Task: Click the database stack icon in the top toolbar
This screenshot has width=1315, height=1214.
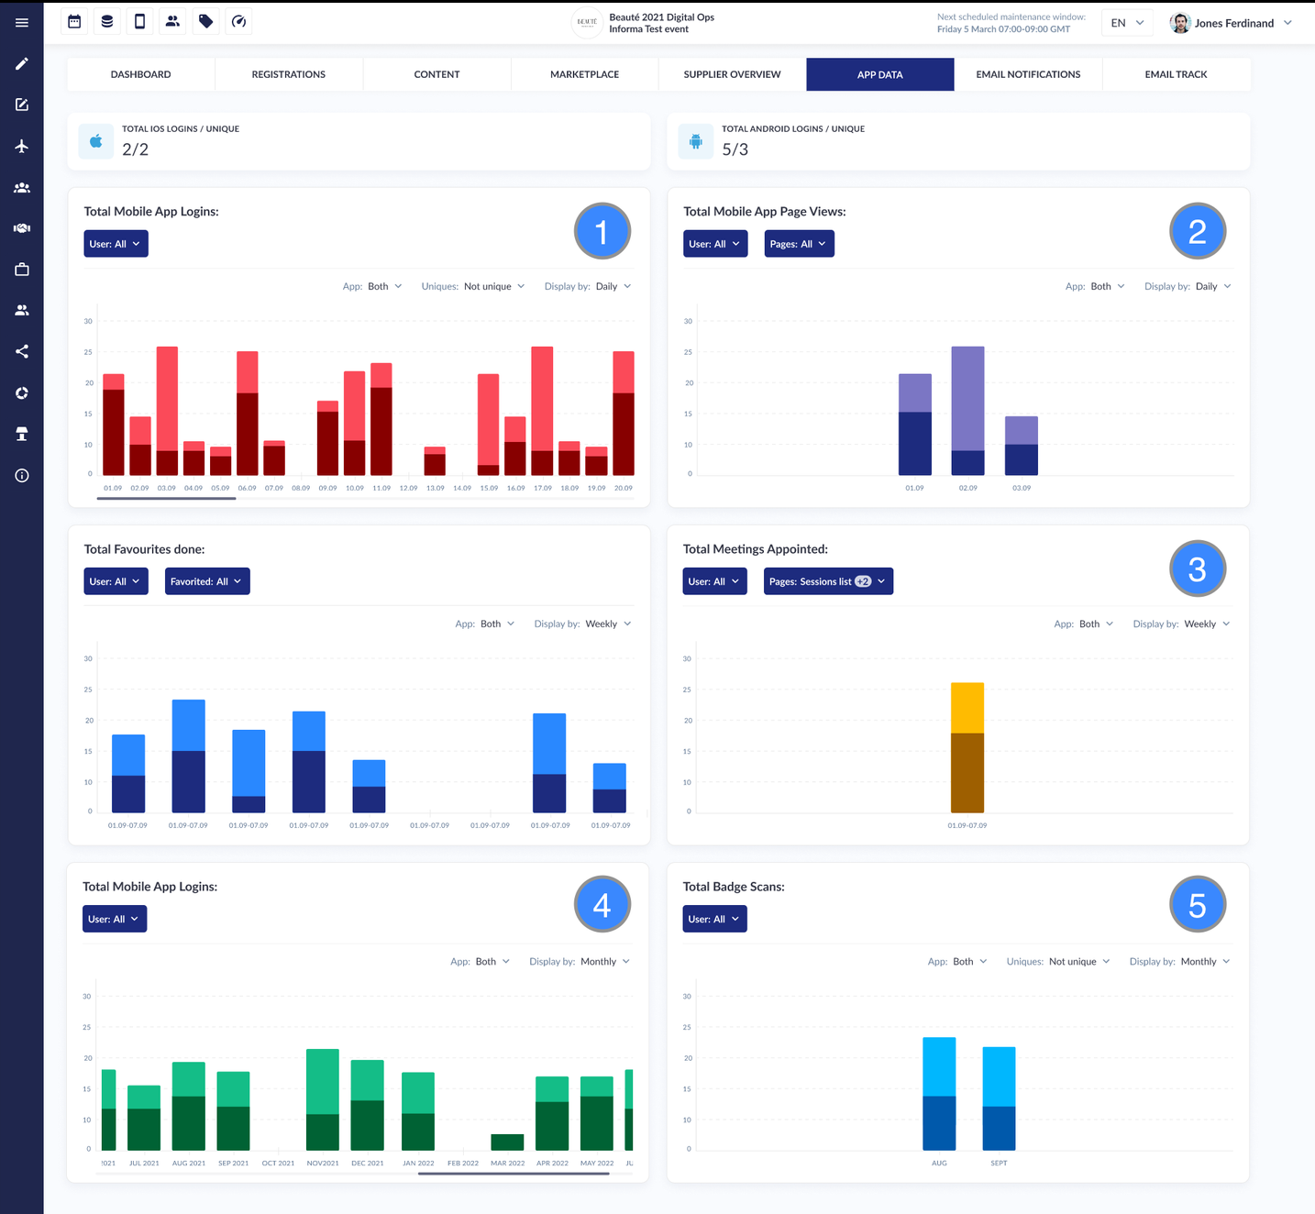Action: [107, 21]
